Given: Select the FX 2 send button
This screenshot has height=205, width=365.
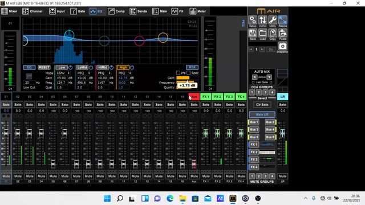Looking at the screenshot, I should [254, 152].
